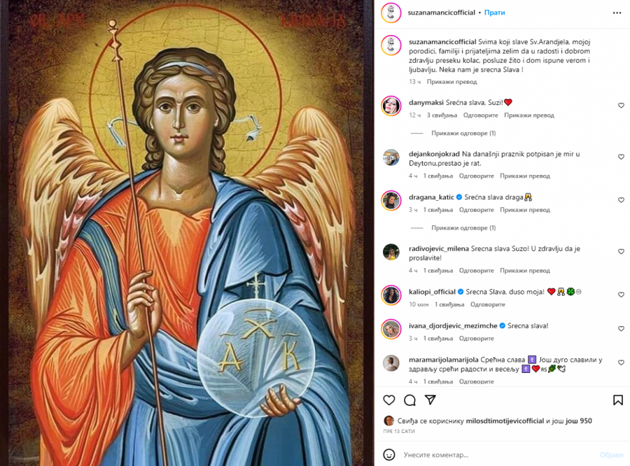This screenshot has width=630, height=466.
Task: Save post with bookmark icon
Action: click(618, 400)
